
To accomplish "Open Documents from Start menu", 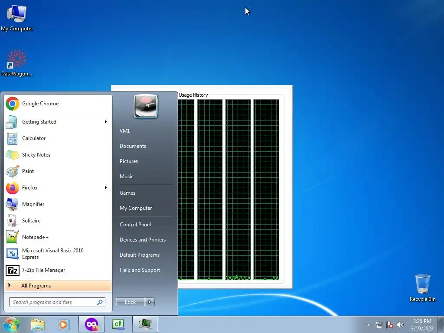I will point(133,146).
